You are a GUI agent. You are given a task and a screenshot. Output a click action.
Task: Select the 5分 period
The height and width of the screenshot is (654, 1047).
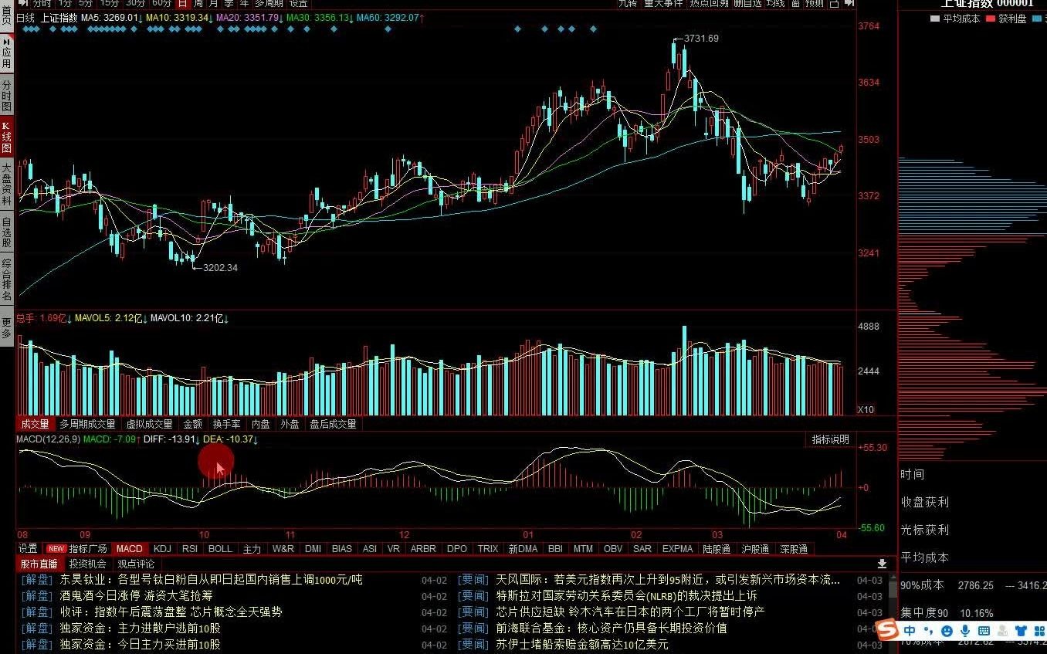(86, 3)
